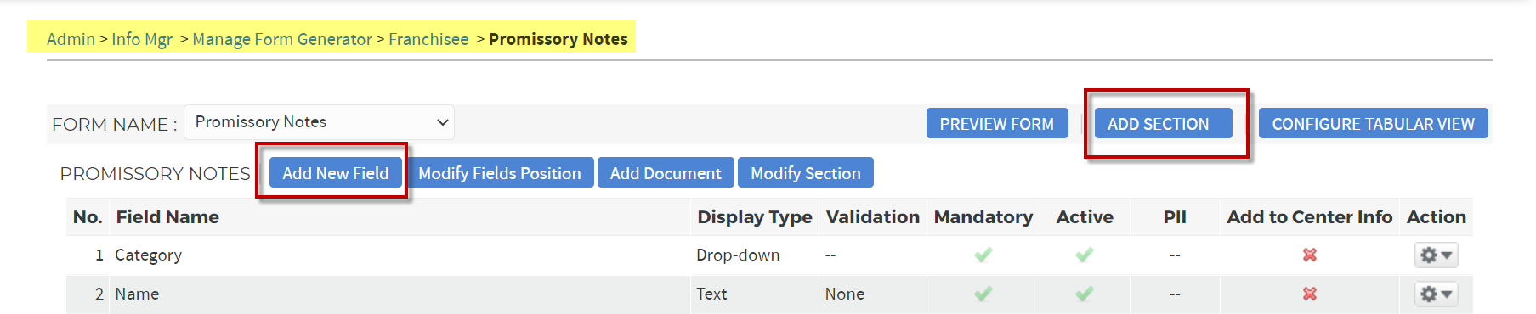Viewport: 1536px width, 314px height.
Task: Click Mandatory checkmark in Category row
Action: coord(983,255)
